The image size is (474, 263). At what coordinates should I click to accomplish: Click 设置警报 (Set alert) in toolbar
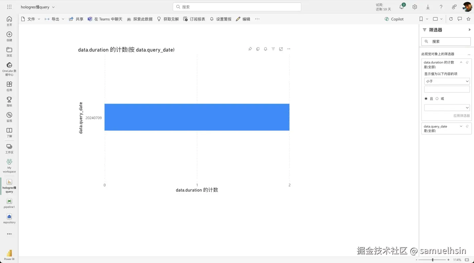coord(221,19)
